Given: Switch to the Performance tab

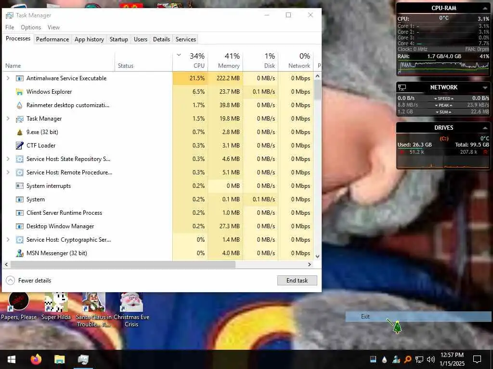Looking at the screenshot, I should [52, 39].
